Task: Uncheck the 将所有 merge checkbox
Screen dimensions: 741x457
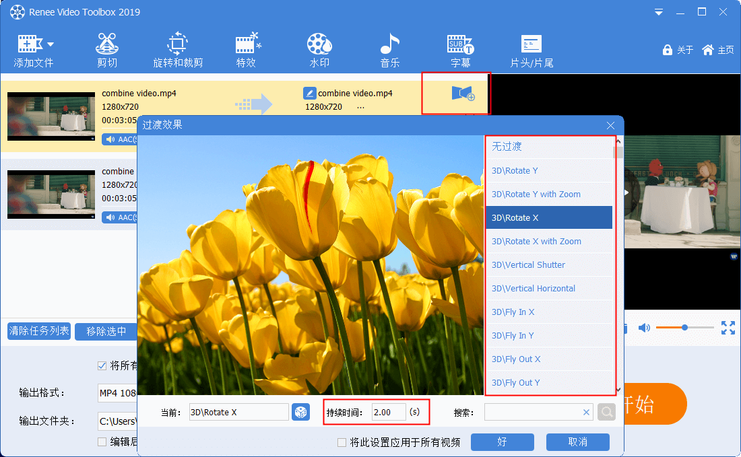Action: point(102,365)
